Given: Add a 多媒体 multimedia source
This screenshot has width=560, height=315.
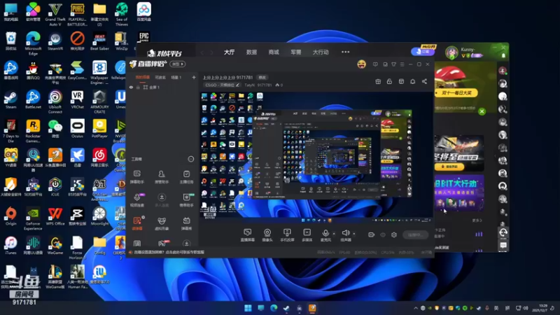Looking at the screenshot, I should (307, 235).
